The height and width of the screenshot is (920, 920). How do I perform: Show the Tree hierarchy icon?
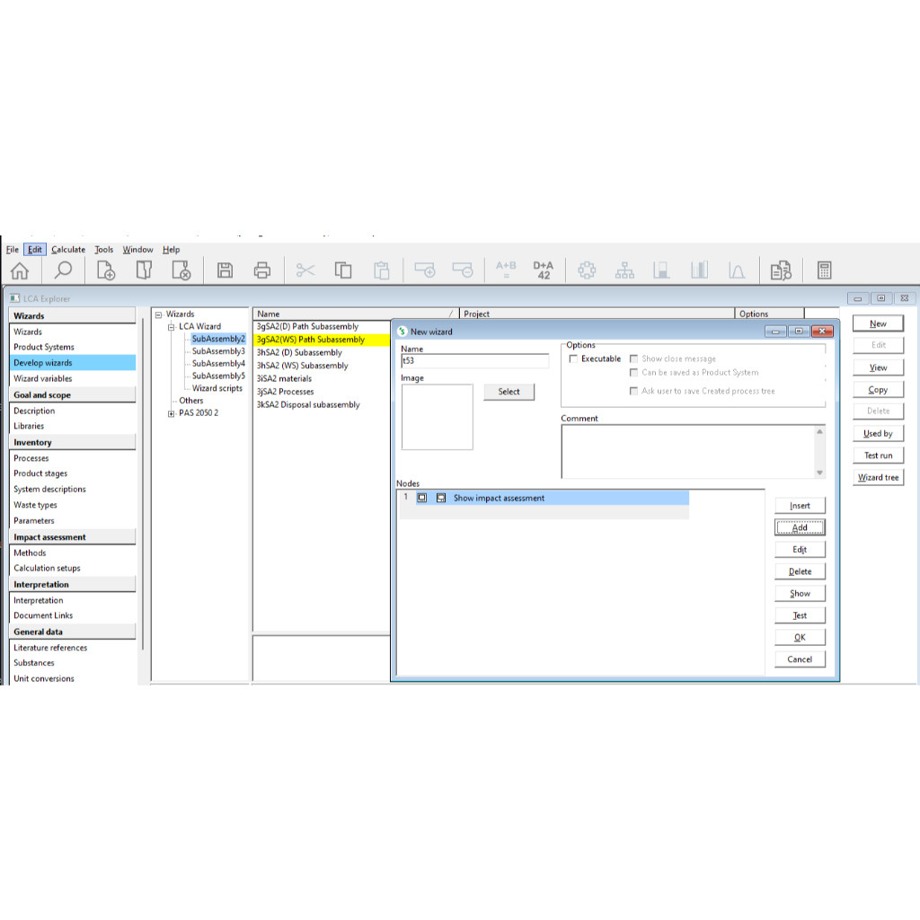click(x=624, y=270)
